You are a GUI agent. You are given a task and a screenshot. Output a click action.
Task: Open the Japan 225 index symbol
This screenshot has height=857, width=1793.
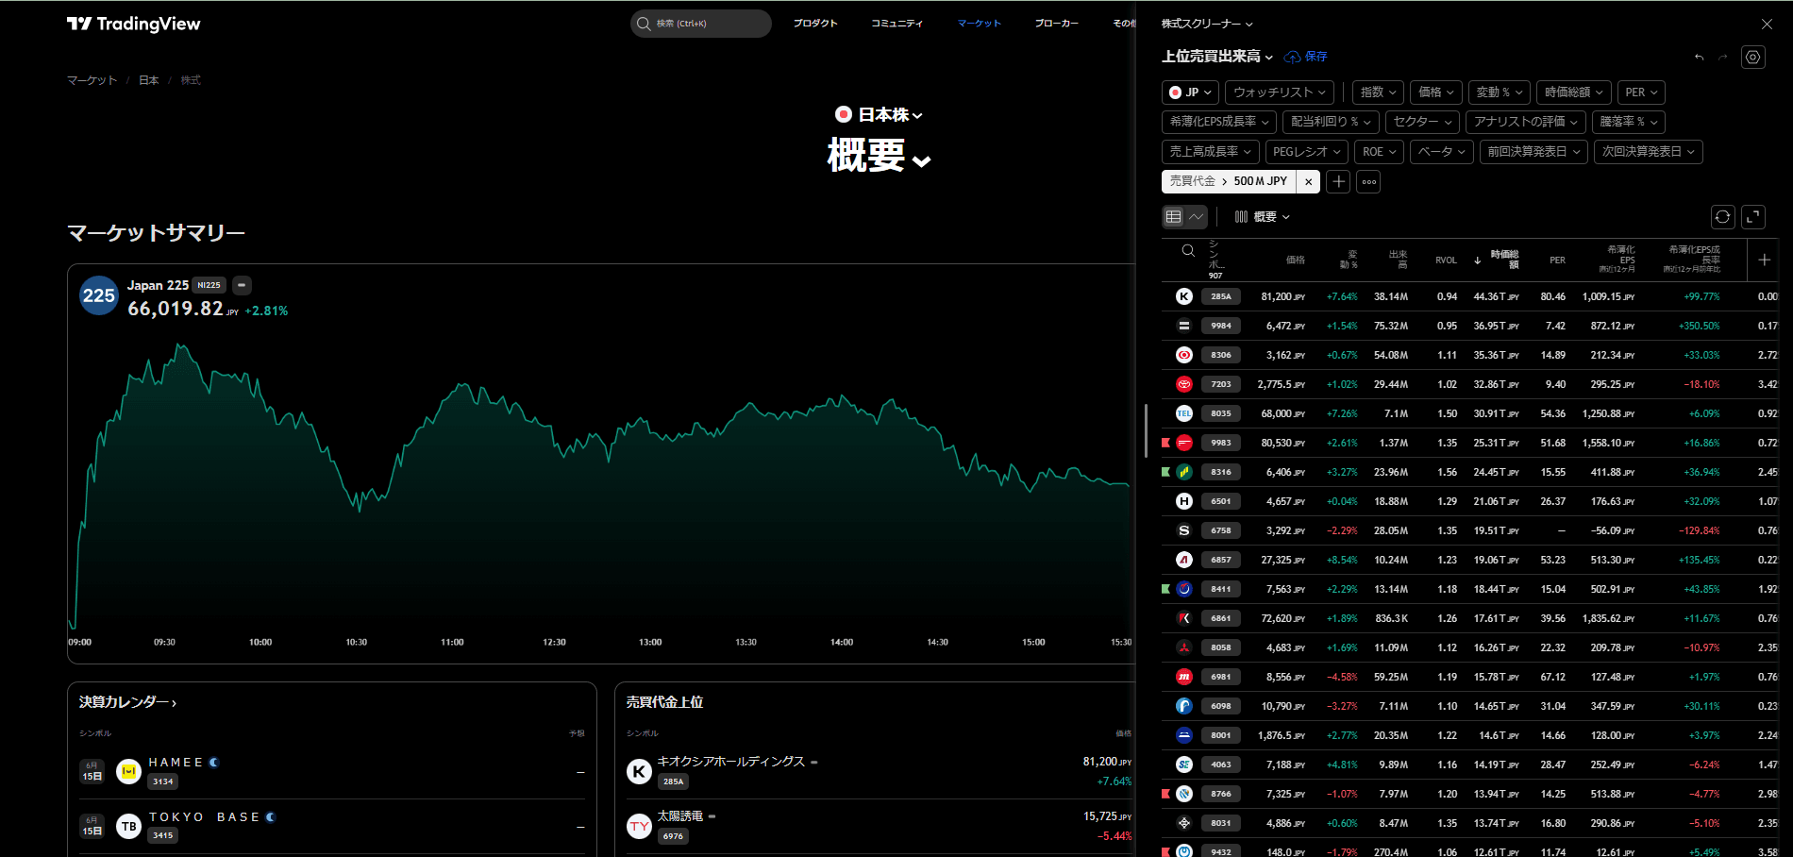158,285
